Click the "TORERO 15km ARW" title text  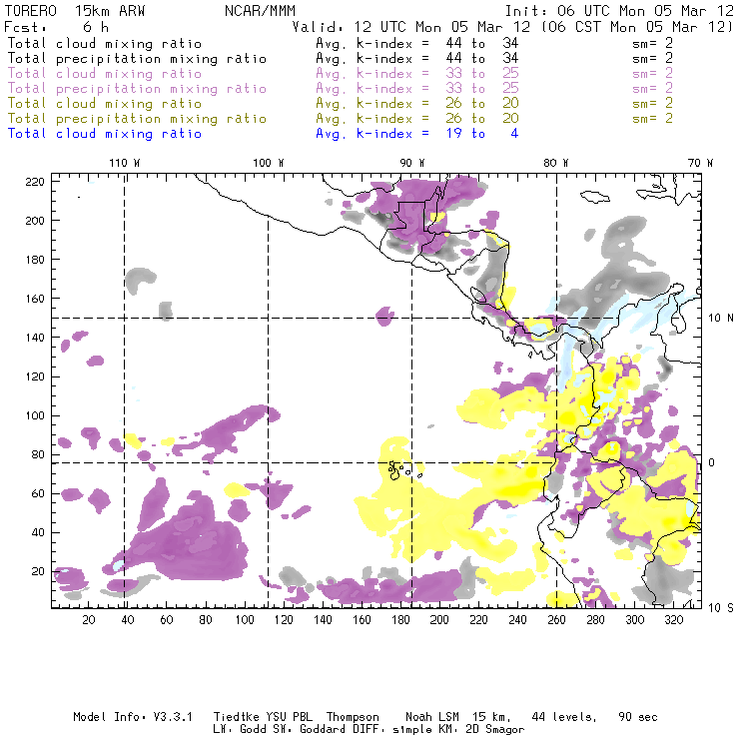75,11
